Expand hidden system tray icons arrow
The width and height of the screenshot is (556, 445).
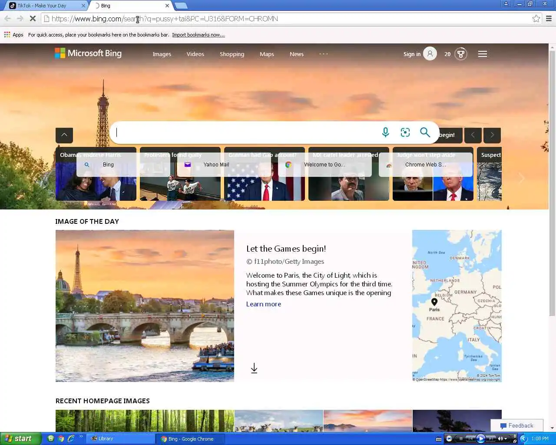point(524,439)
